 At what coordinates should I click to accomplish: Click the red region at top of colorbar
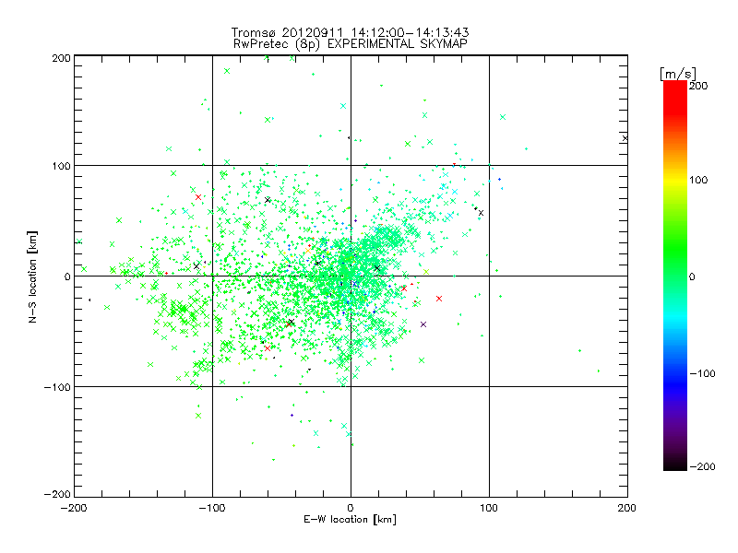675,97
